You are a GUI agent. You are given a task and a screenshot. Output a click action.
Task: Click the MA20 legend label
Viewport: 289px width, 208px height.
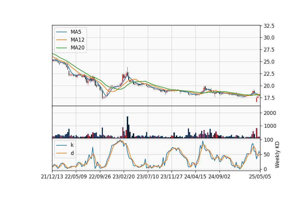tap(77, 48)
